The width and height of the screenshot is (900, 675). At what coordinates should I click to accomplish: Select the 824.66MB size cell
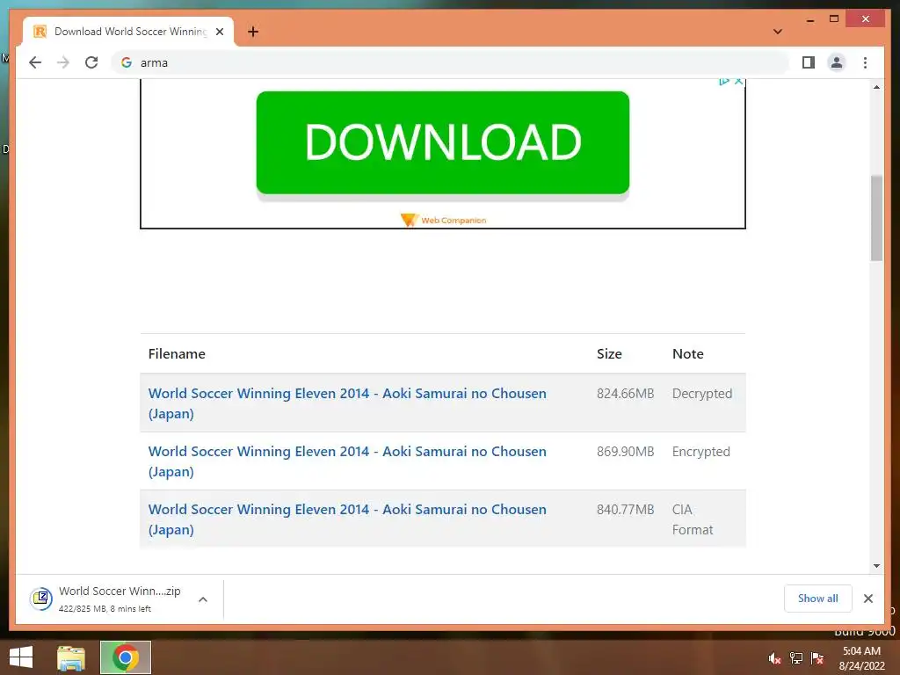(625, 393)
